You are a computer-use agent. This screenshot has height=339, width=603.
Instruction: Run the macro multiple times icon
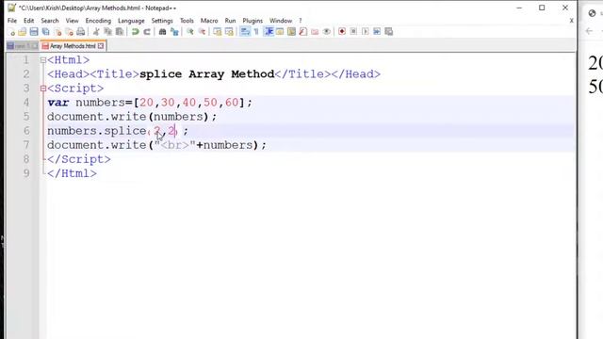377,32
